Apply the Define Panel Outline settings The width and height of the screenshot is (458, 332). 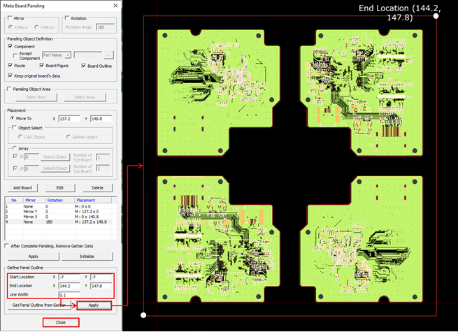click(94, 305)
